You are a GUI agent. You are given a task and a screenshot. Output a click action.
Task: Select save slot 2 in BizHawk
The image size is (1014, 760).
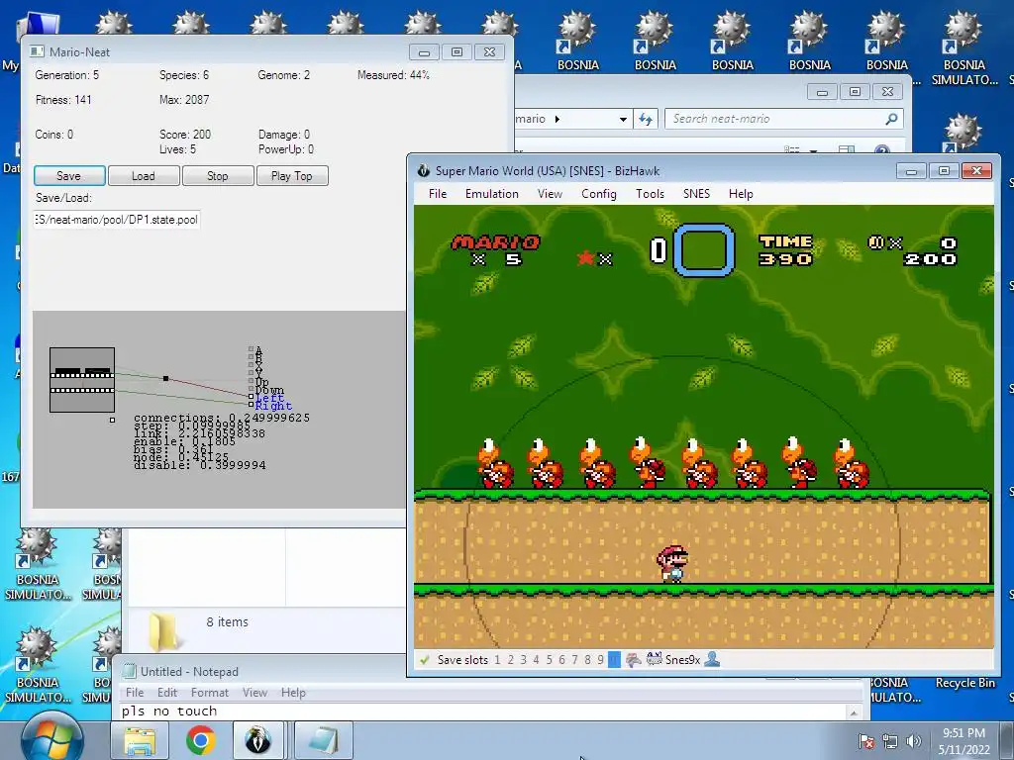point(510,660)
